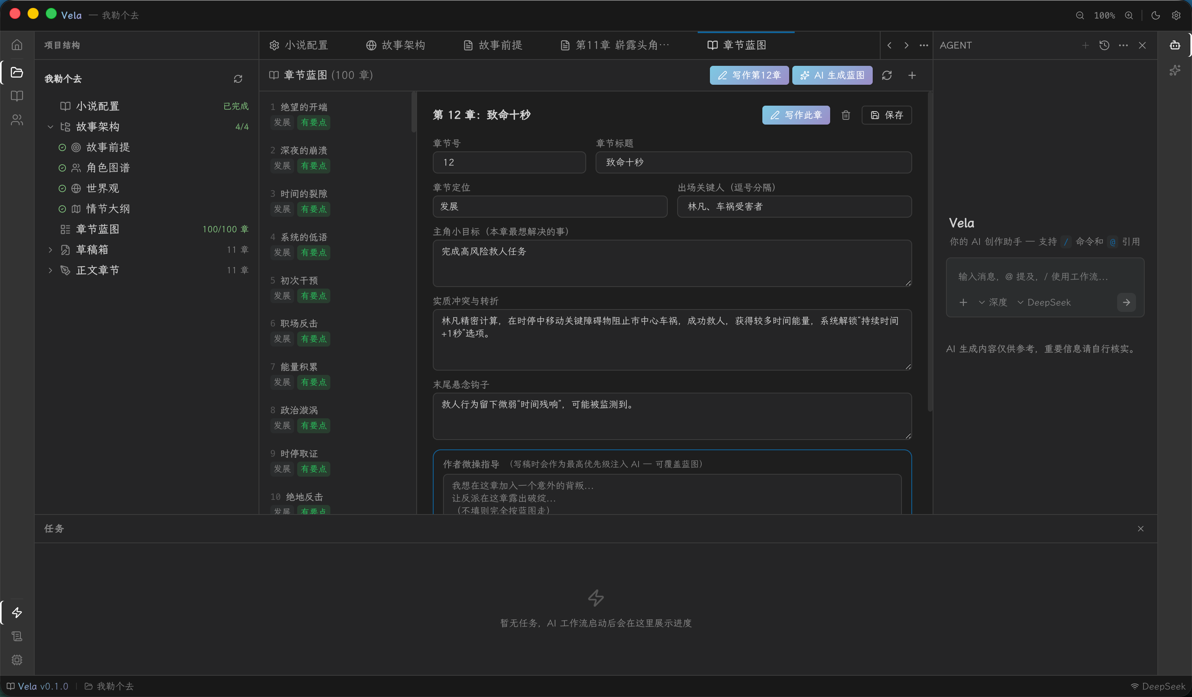Click chat history clock icon in AGENT panel

1104,45
